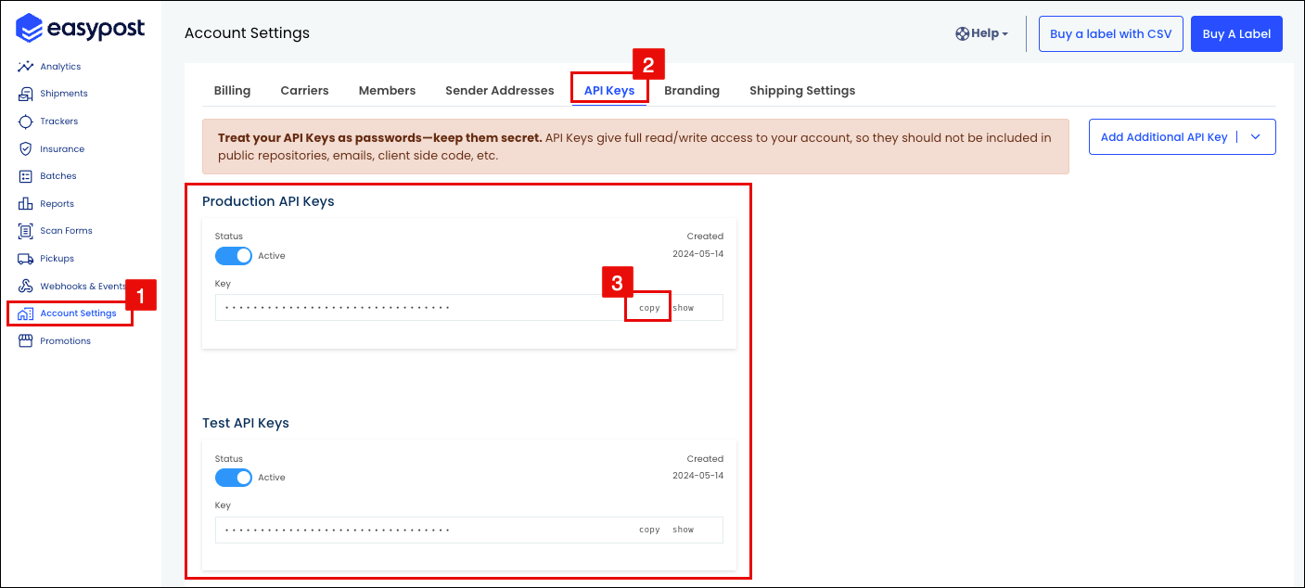This screenshot has width=1305, height=588.
Task: Navigate to Insurance in the sidebar
Action: pyautogui.click(x=62, y=148)
